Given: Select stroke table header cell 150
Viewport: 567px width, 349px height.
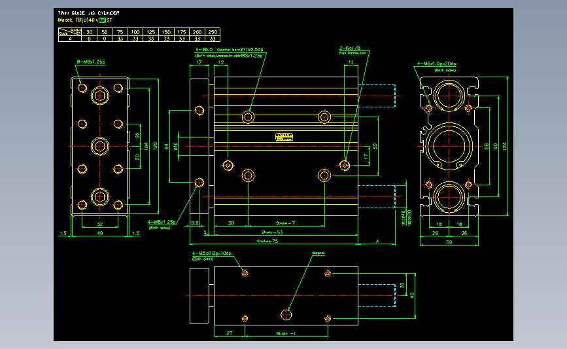Looking at the screenshot, I should coord(166,32).
